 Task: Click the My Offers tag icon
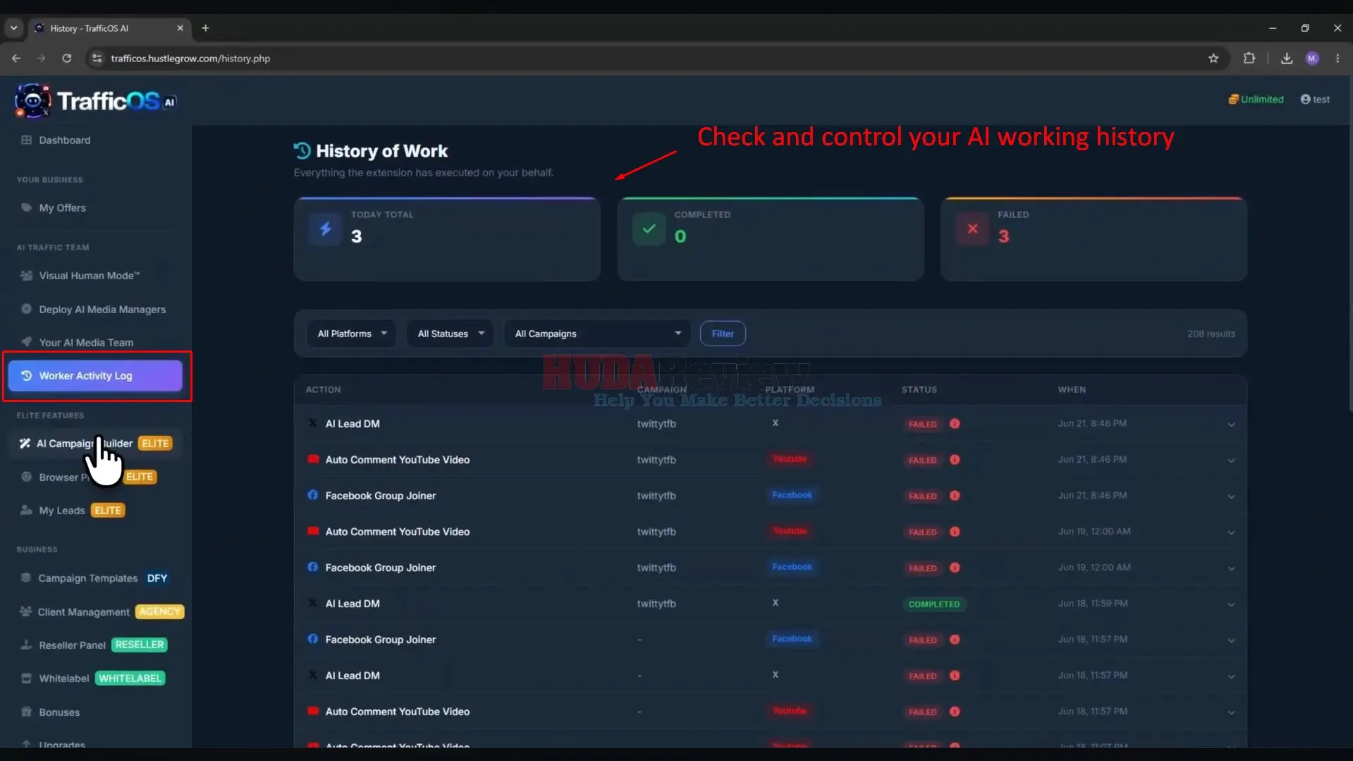coord(26,207)
